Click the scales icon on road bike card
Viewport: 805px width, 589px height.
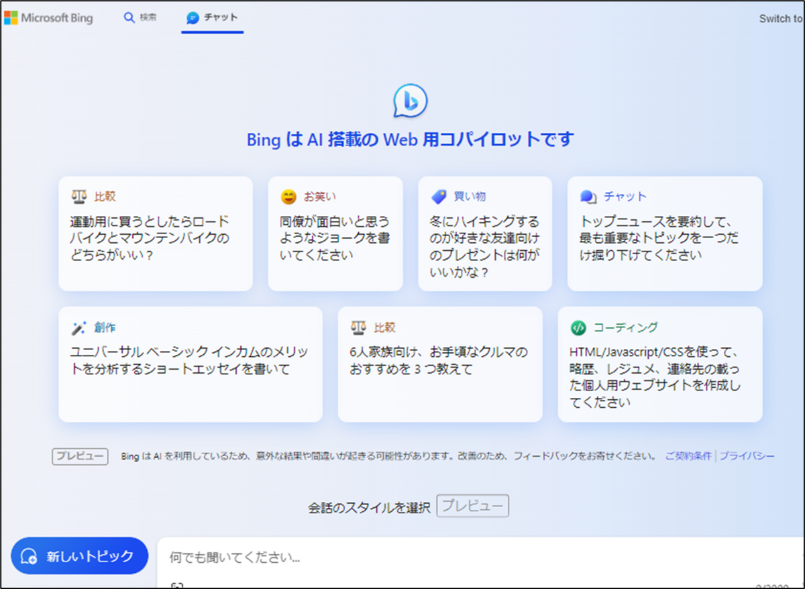pyautogui.click(x=79, y=197)
